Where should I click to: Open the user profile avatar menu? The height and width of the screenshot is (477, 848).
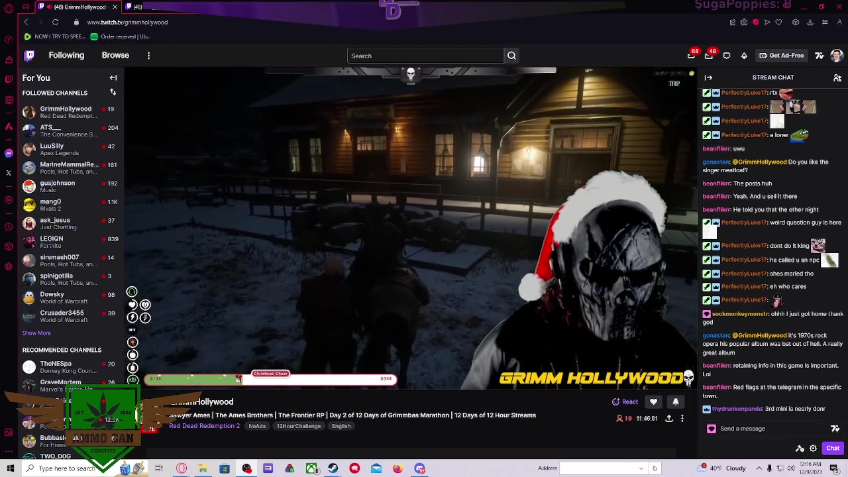coord(837,56)
